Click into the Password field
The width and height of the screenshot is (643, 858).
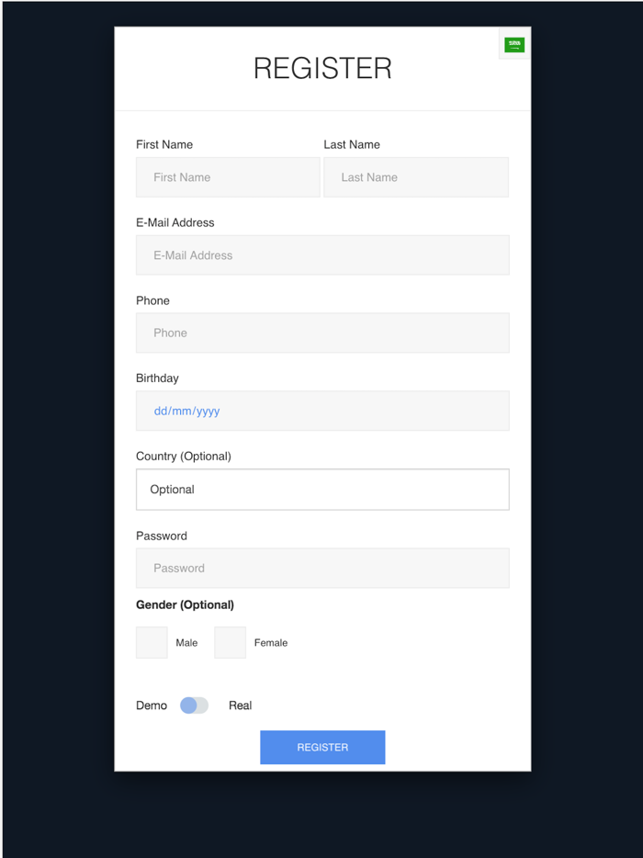(322, 568)
